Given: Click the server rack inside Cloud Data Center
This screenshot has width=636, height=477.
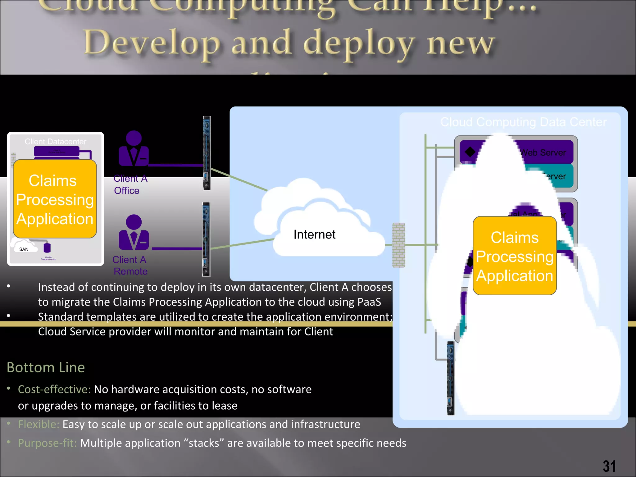Looking at the screenshot, I should 451,378.
